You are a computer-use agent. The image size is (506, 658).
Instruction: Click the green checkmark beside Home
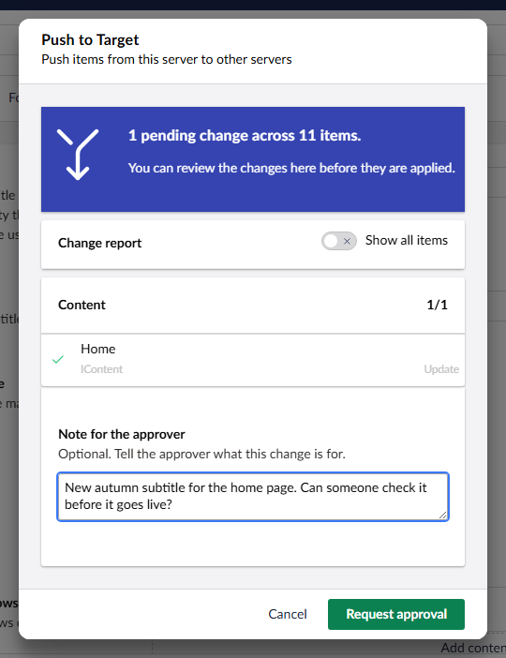coord(58,360)
